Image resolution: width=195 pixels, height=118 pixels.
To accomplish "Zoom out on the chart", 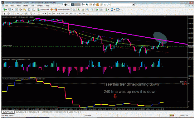I will coord(92,10).
